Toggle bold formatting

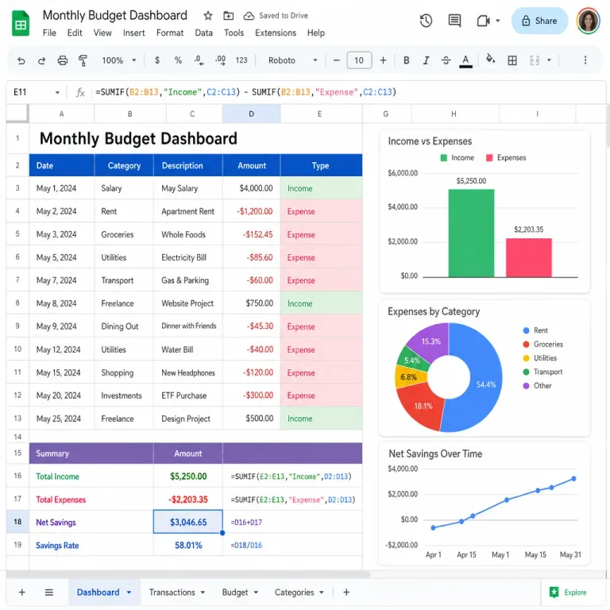click(406, 60)
